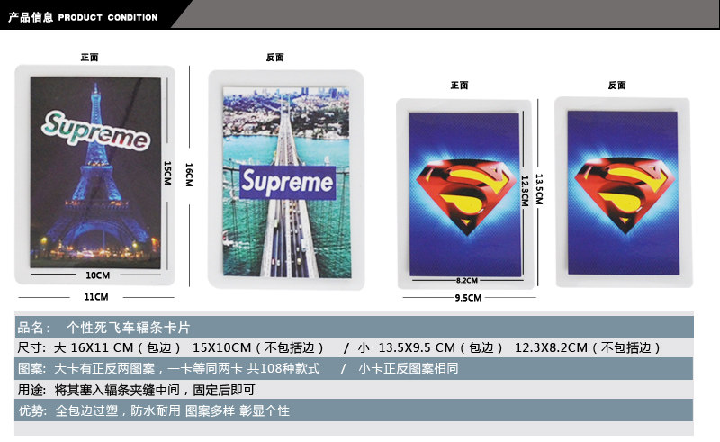Click the 品名 row reading 个性死飞车辐条卡片

[x=354, y=327]
